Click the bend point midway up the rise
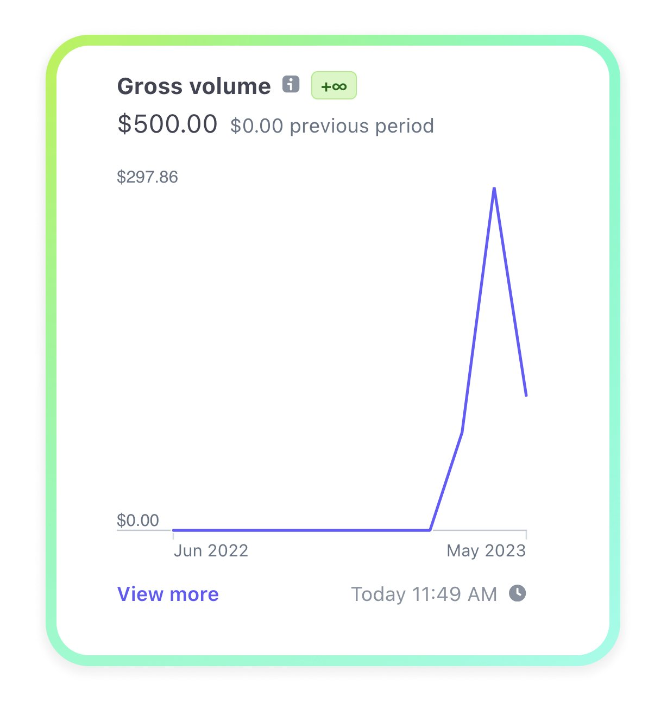The width and height of the screenshot is (667, 702). click(x=462, y=433)
